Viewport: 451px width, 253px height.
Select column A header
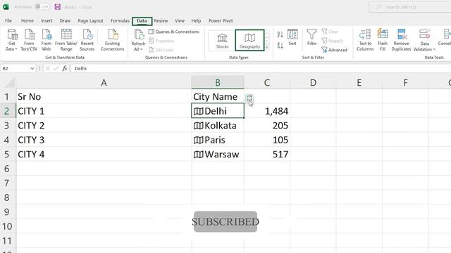point(104,83)
